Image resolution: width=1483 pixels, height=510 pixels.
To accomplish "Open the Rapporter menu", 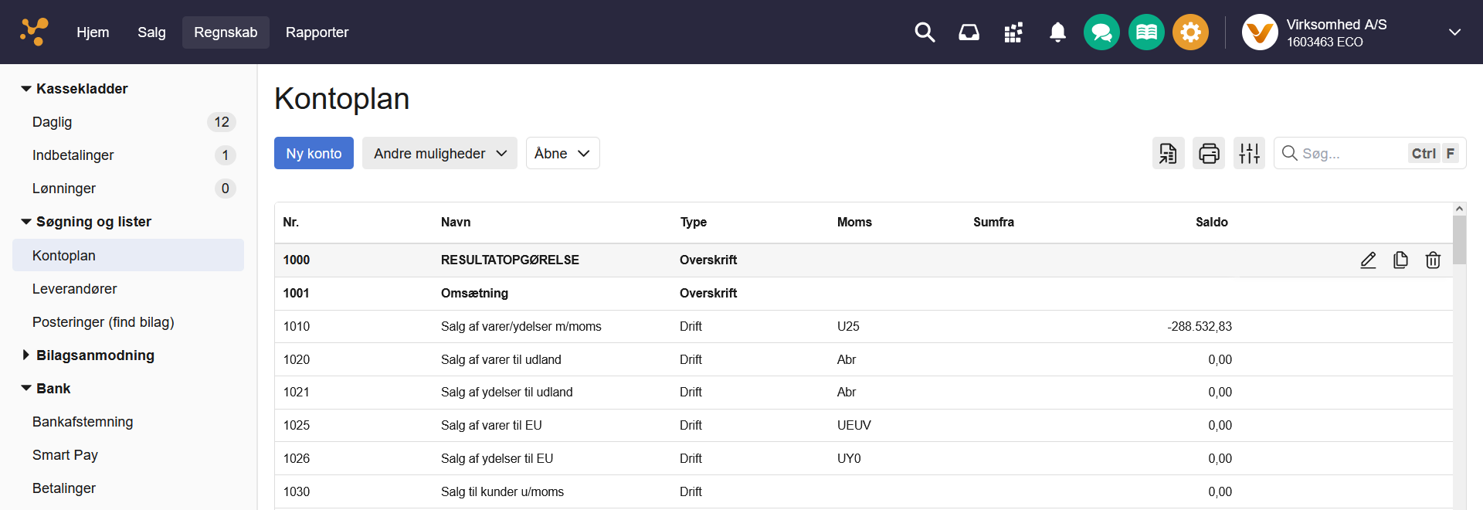I will (317, 32).
